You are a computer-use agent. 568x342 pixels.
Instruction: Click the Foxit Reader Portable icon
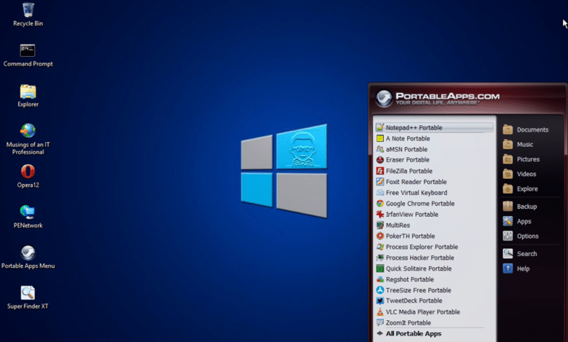coord(380,182)
